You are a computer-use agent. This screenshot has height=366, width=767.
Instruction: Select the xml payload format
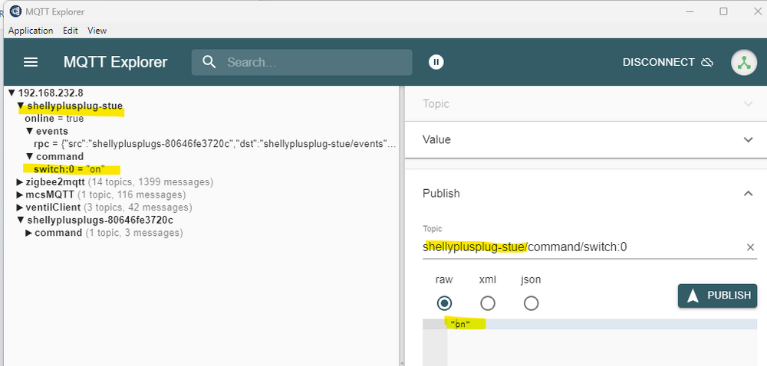click(x=488, y=303)
